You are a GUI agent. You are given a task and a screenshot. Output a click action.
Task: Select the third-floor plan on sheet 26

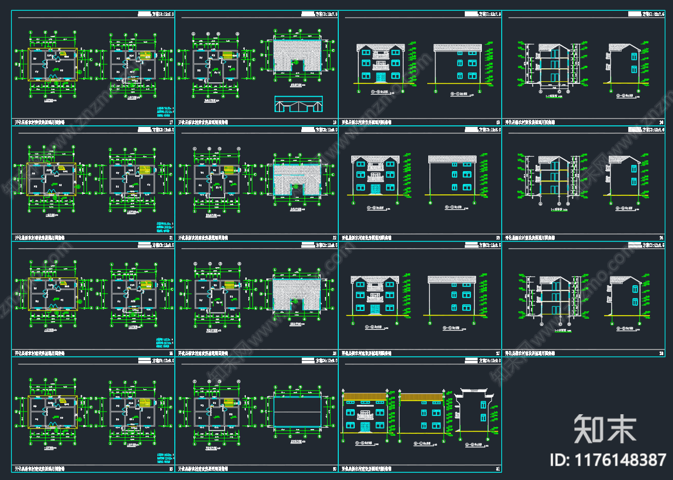[218, 295]
